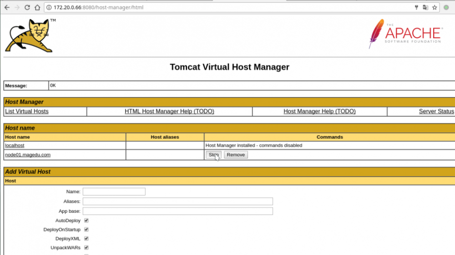Image resolution: width=455 pixels, height=255 pixels.
Task: Toggle the UnpackWARs checkbox
Action: click(86, 247)
